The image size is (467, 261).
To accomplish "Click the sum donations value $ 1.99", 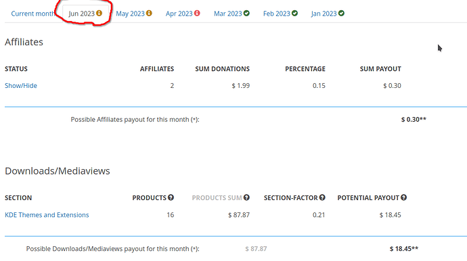I will [x=241, y=86].
